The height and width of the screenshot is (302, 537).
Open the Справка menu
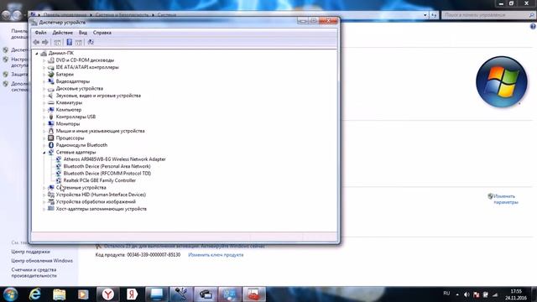pos(102,33)
